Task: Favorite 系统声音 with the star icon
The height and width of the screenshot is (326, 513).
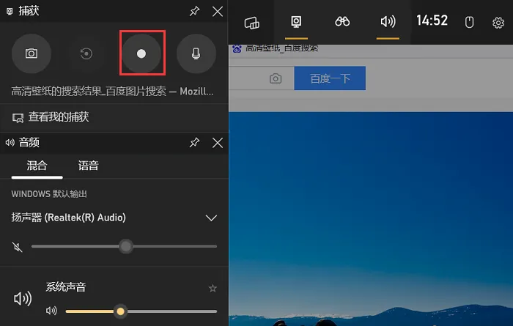Action: point(213,288)
